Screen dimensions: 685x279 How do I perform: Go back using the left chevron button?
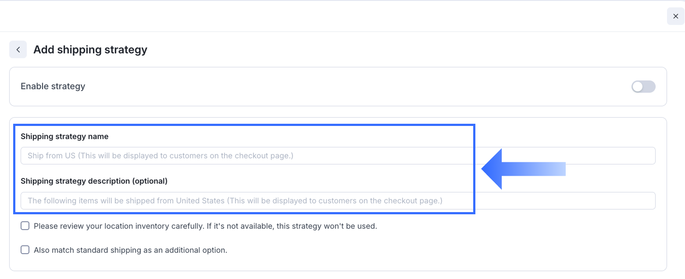pos(18,50)
